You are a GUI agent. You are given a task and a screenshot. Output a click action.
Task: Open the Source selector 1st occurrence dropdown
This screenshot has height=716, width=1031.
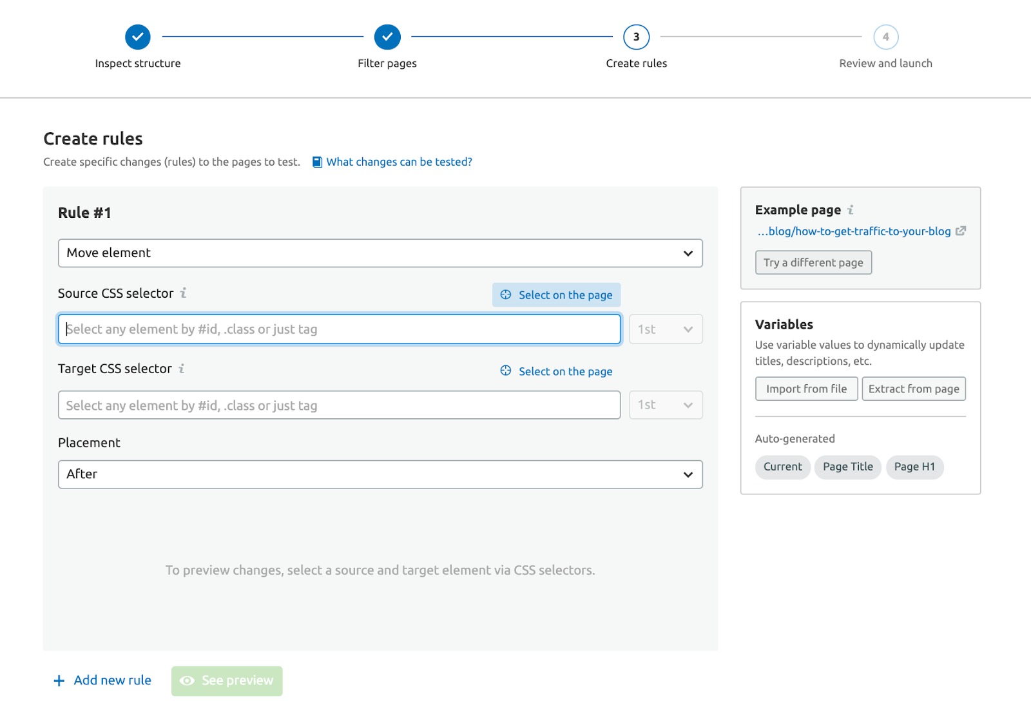pyautogui.click(x=666, y=329)
